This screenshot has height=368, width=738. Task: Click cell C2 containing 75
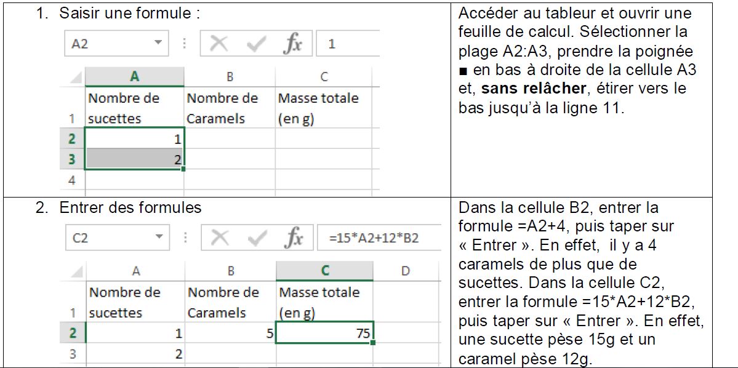324,334
